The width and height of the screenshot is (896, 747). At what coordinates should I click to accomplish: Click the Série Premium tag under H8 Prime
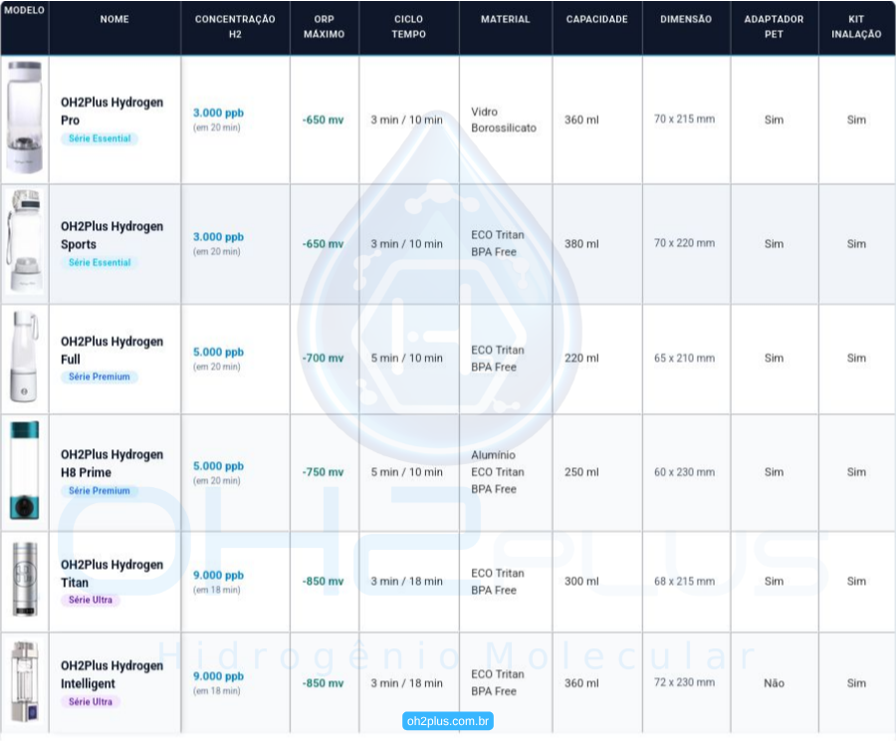pos(100,490)
